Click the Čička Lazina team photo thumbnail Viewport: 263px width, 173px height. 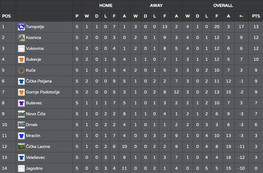coord(21,147)
